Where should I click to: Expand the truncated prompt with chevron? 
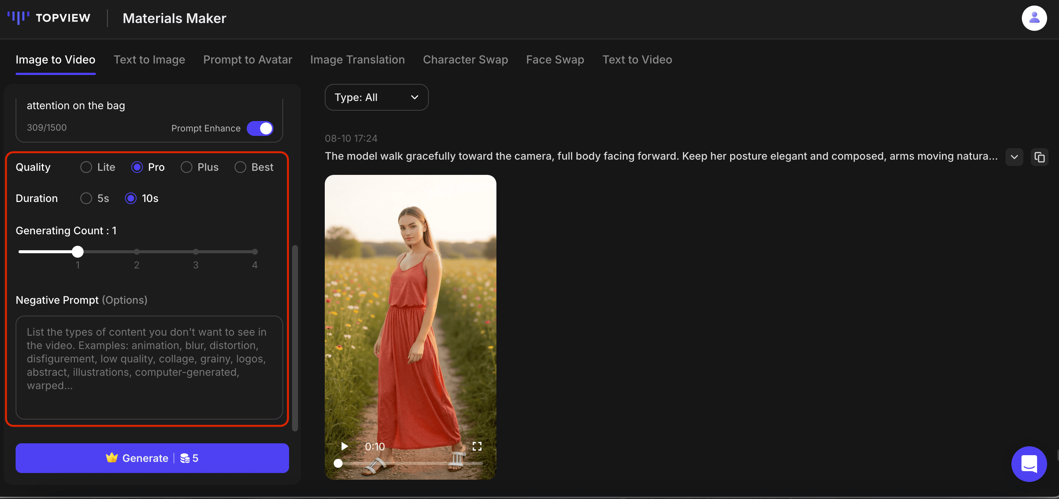pos(1014,157)
